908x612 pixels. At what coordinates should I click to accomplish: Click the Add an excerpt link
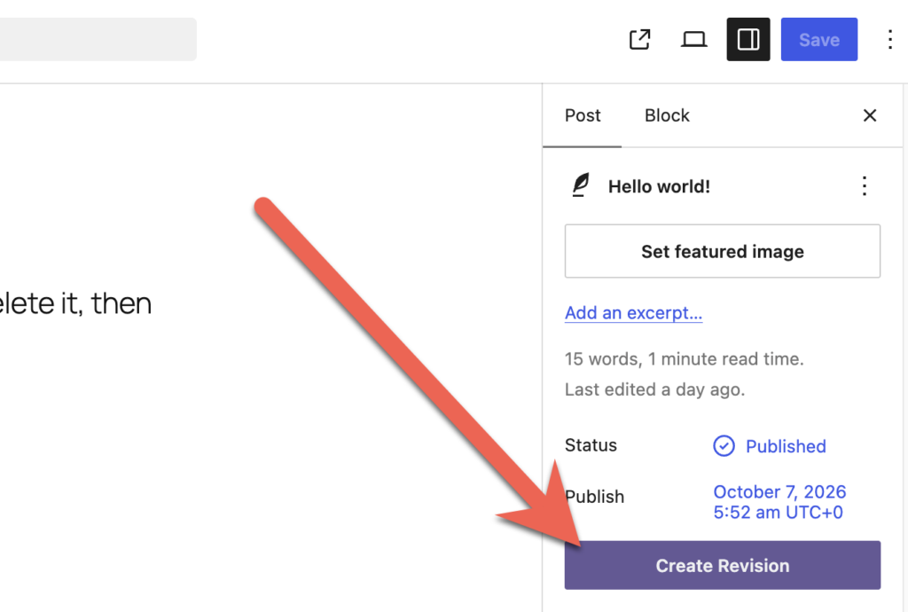(x=633, y=313)
